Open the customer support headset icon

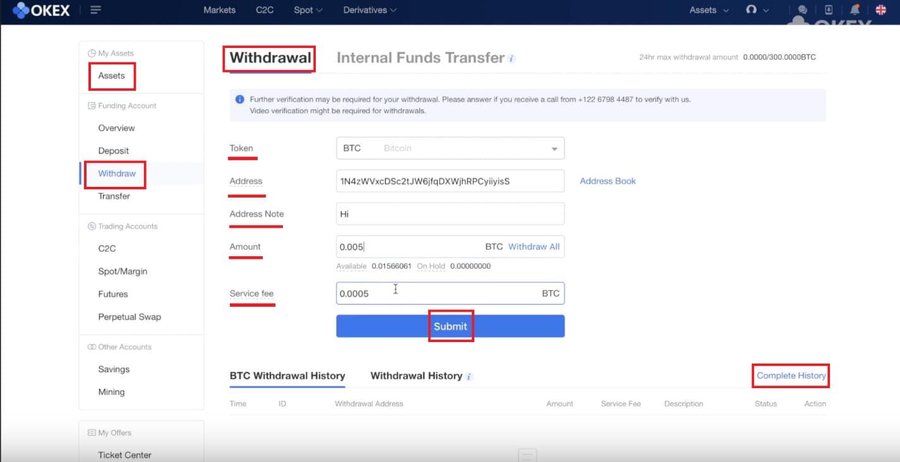click(751, 10)
